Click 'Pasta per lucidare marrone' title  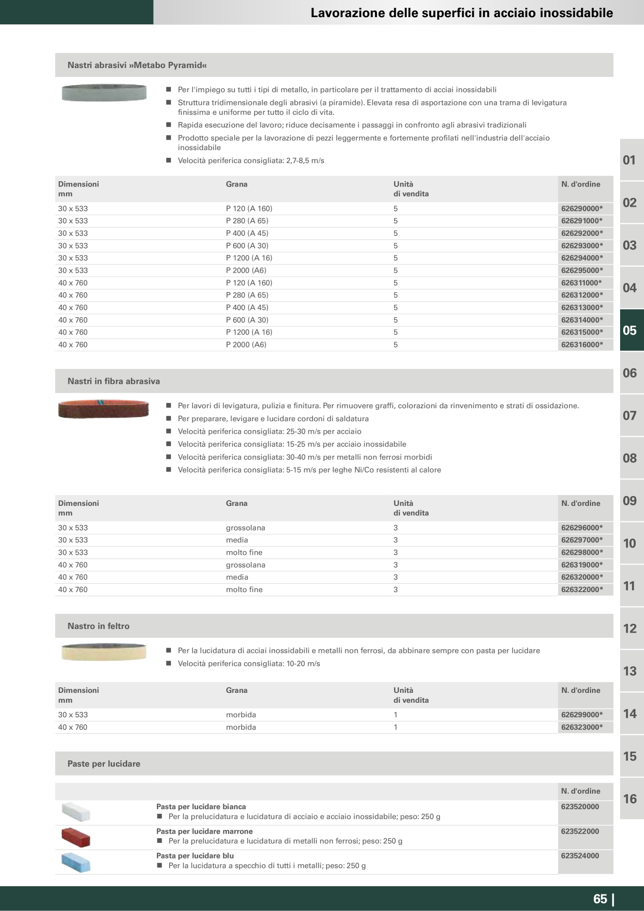point(205,831)
